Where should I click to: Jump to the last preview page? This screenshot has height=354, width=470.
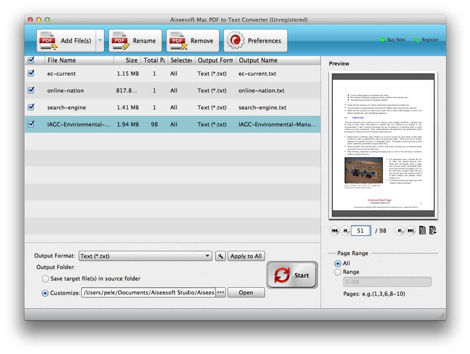tap(411, 231)
